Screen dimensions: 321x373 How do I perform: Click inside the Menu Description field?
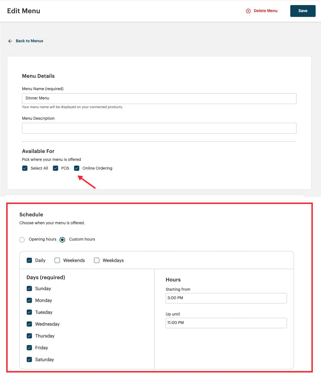(159, 128)
